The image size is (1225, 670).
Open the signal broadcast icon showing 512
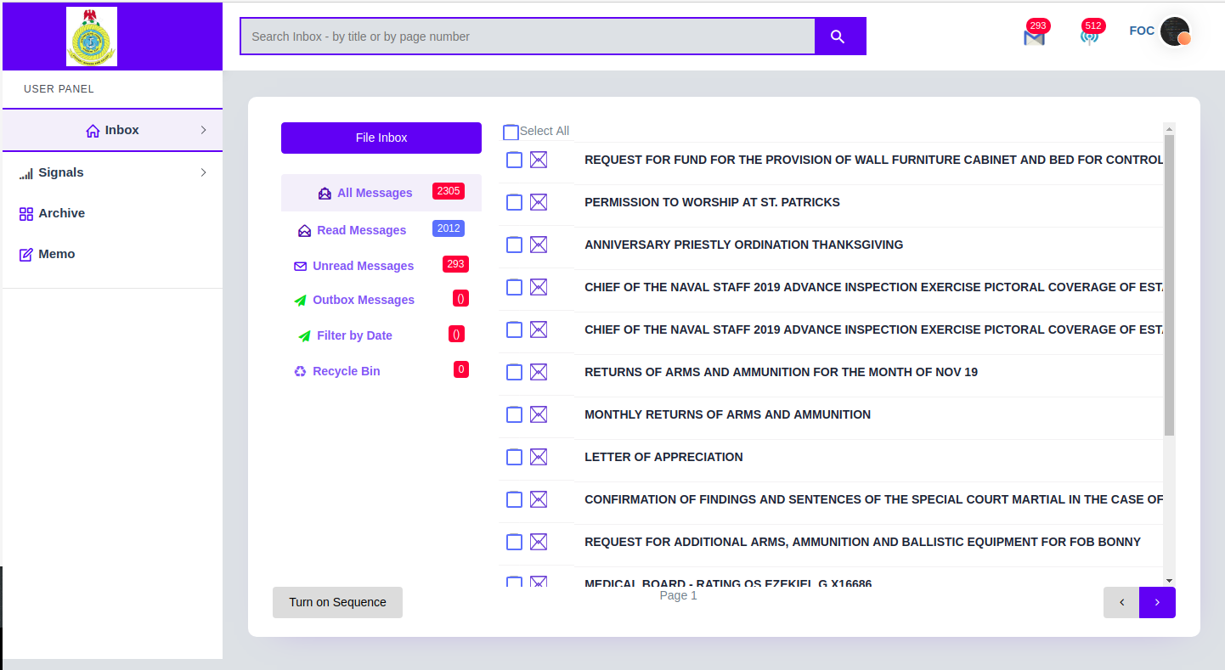[1089, 37]
